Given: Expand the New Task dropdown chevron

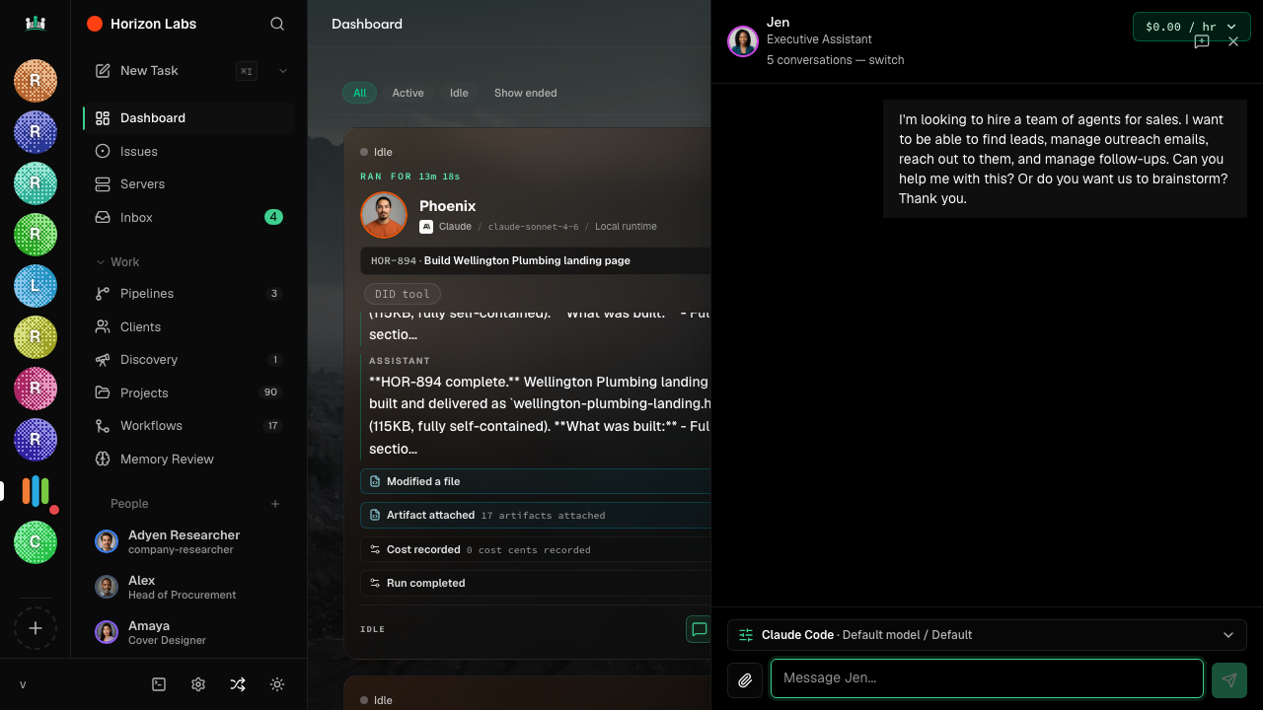Looking at the screenshot, I should (x=283, y=71).
